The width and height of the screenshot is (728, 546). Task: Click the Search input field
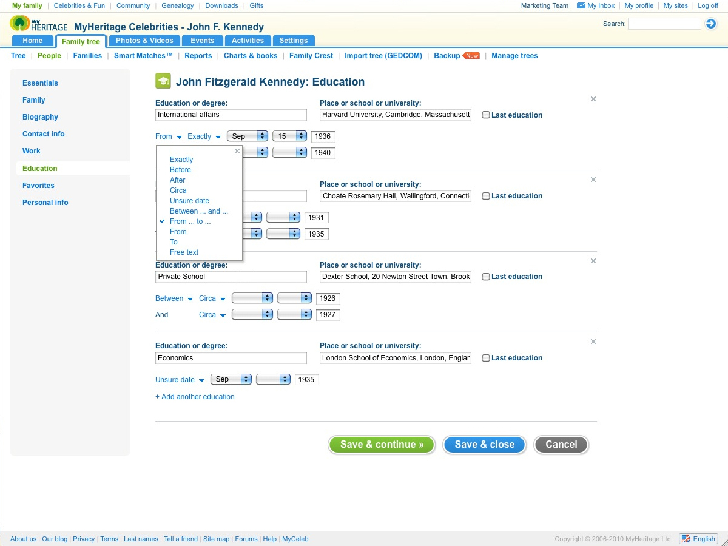[x=664, y=24]
